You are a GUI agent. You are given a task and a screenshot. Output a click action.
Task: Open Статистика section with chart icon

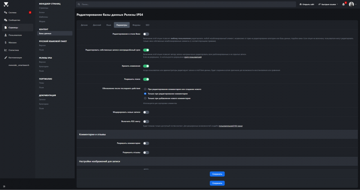[x=14, y=50]
